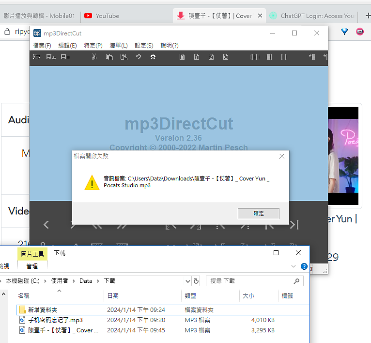This screenshot has width=371, height=343.
Task: Open the 編輯(E) menu
Action: click(67, 46)
